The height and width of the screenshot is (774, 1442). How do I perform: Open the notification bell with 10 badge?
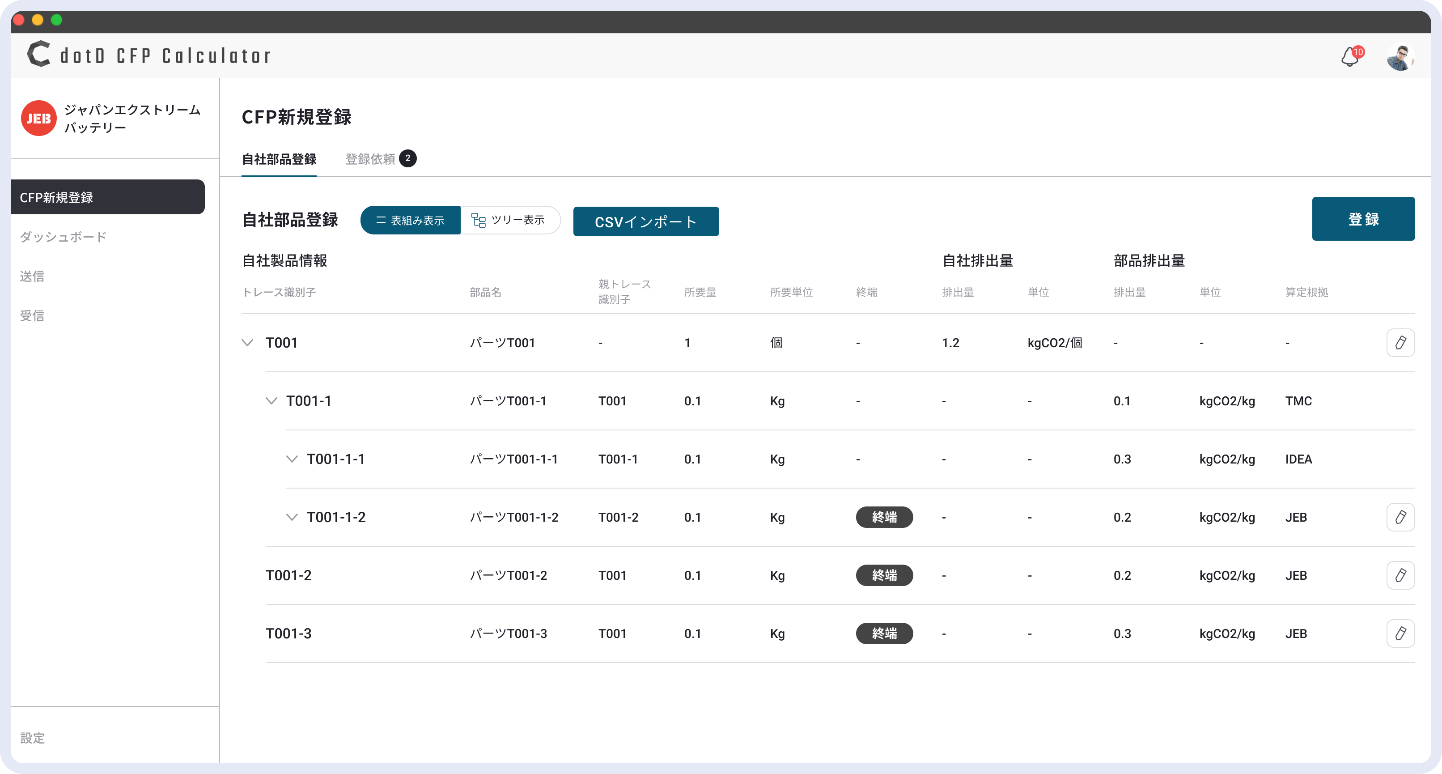(1351, 56)
